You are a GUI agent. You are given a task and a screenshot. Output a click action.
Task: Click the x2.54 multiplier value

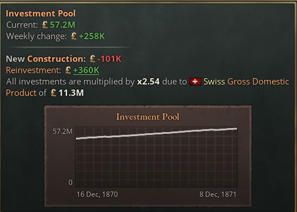(148, 82)
